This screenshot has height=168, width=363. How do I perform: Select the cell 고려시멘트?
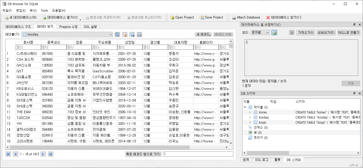click(28, 141)
